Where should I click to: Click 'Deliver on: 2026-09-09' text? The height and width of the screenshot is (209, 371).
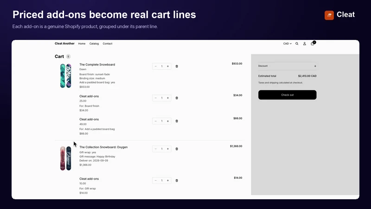[94, 161]
